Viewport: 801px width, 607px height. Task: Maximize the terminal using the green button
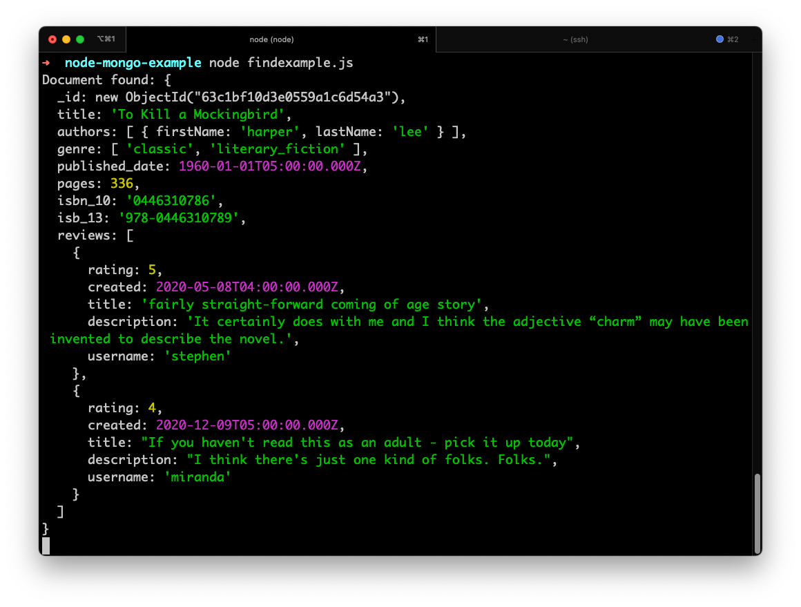point(80,39)
